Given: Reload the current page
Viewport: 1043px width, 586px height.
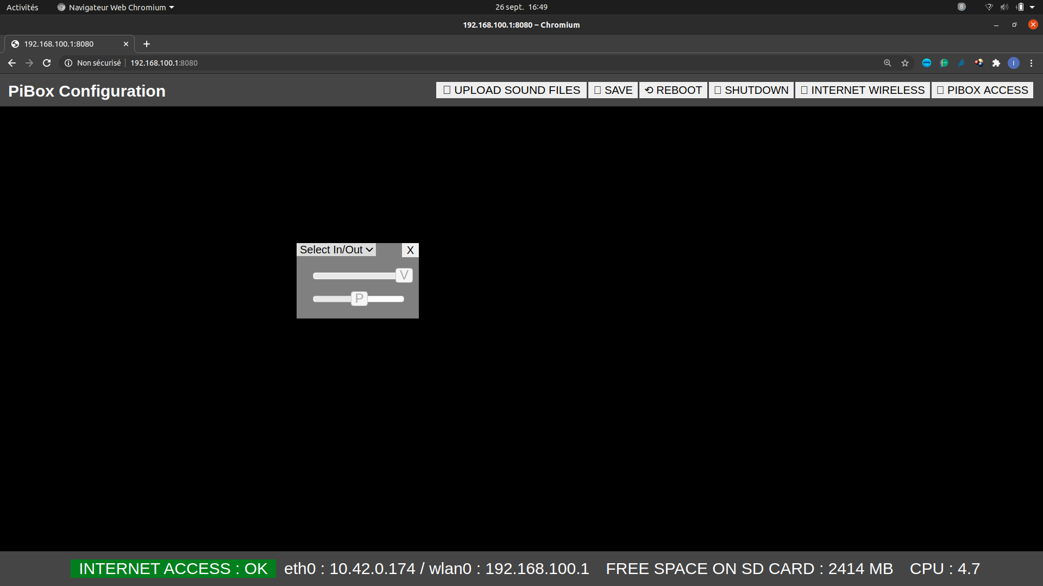Looking at the screenshot, I should (47, 63).
